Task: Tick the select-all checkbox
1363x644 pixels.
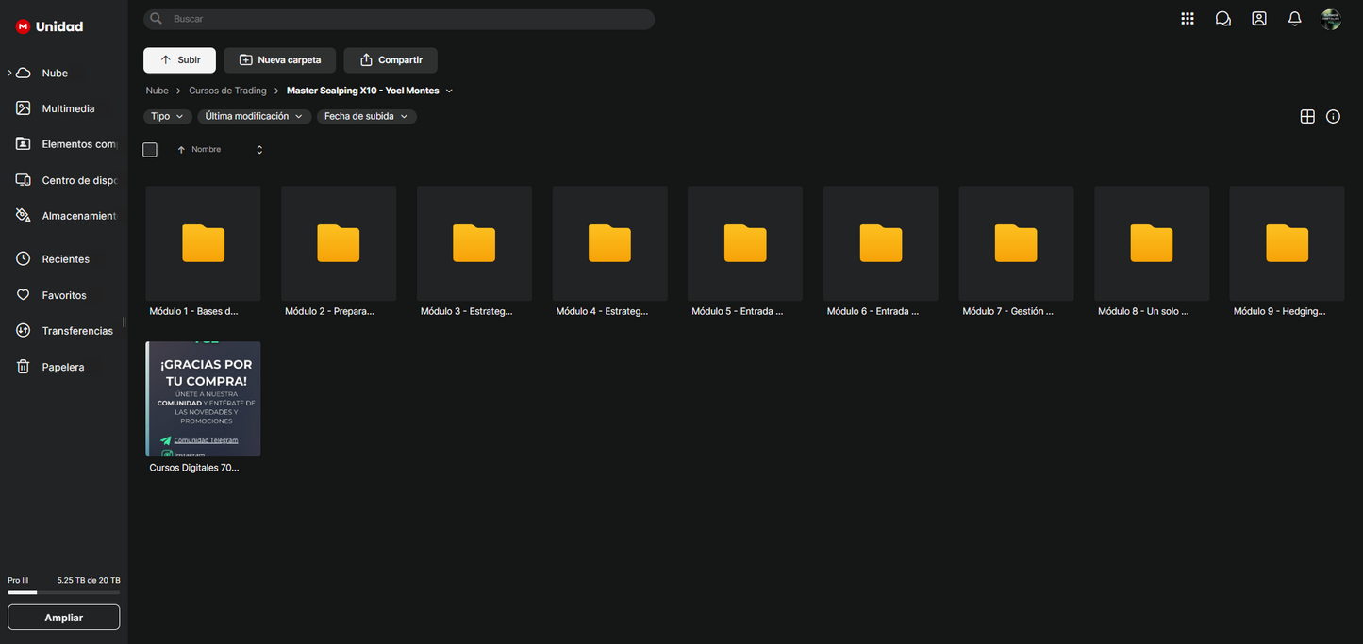Action: click(x=150, y=150)
